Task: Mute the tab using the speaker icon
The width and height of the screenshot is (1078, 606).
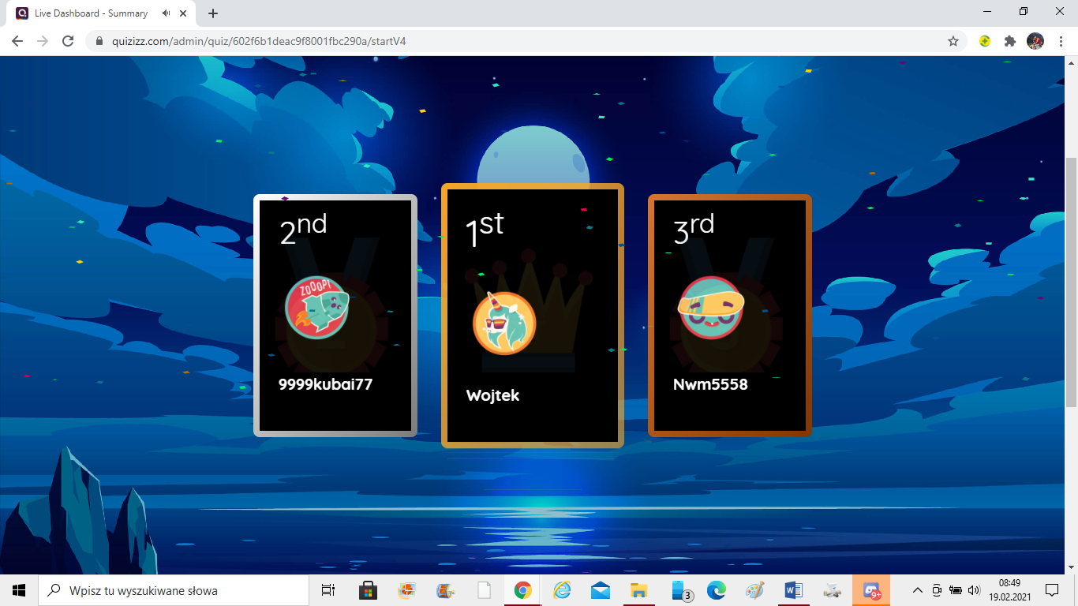Action: click(167, 13)
